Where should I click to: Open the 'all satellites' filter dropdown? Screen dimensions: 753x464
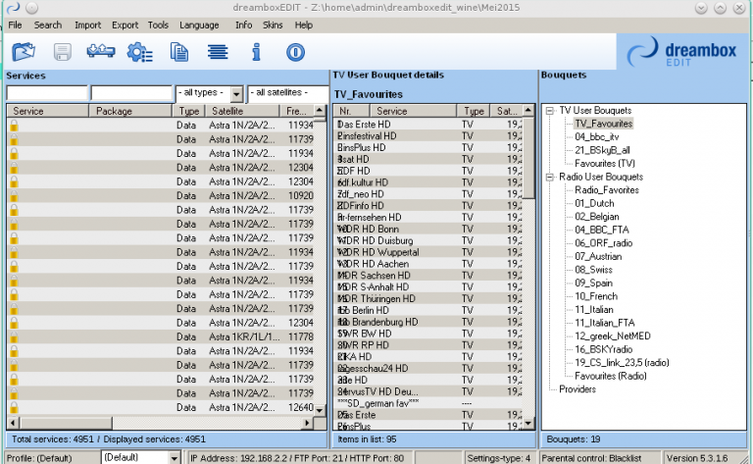286,93
